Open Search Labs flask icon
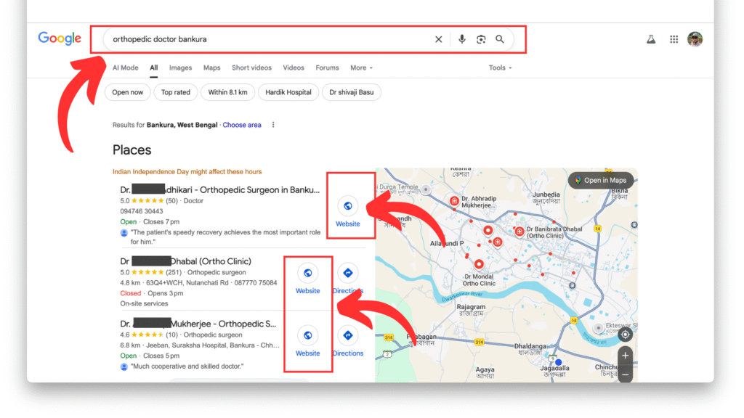The width and height of the screenshot is (744, 418). tap(651, 39)
